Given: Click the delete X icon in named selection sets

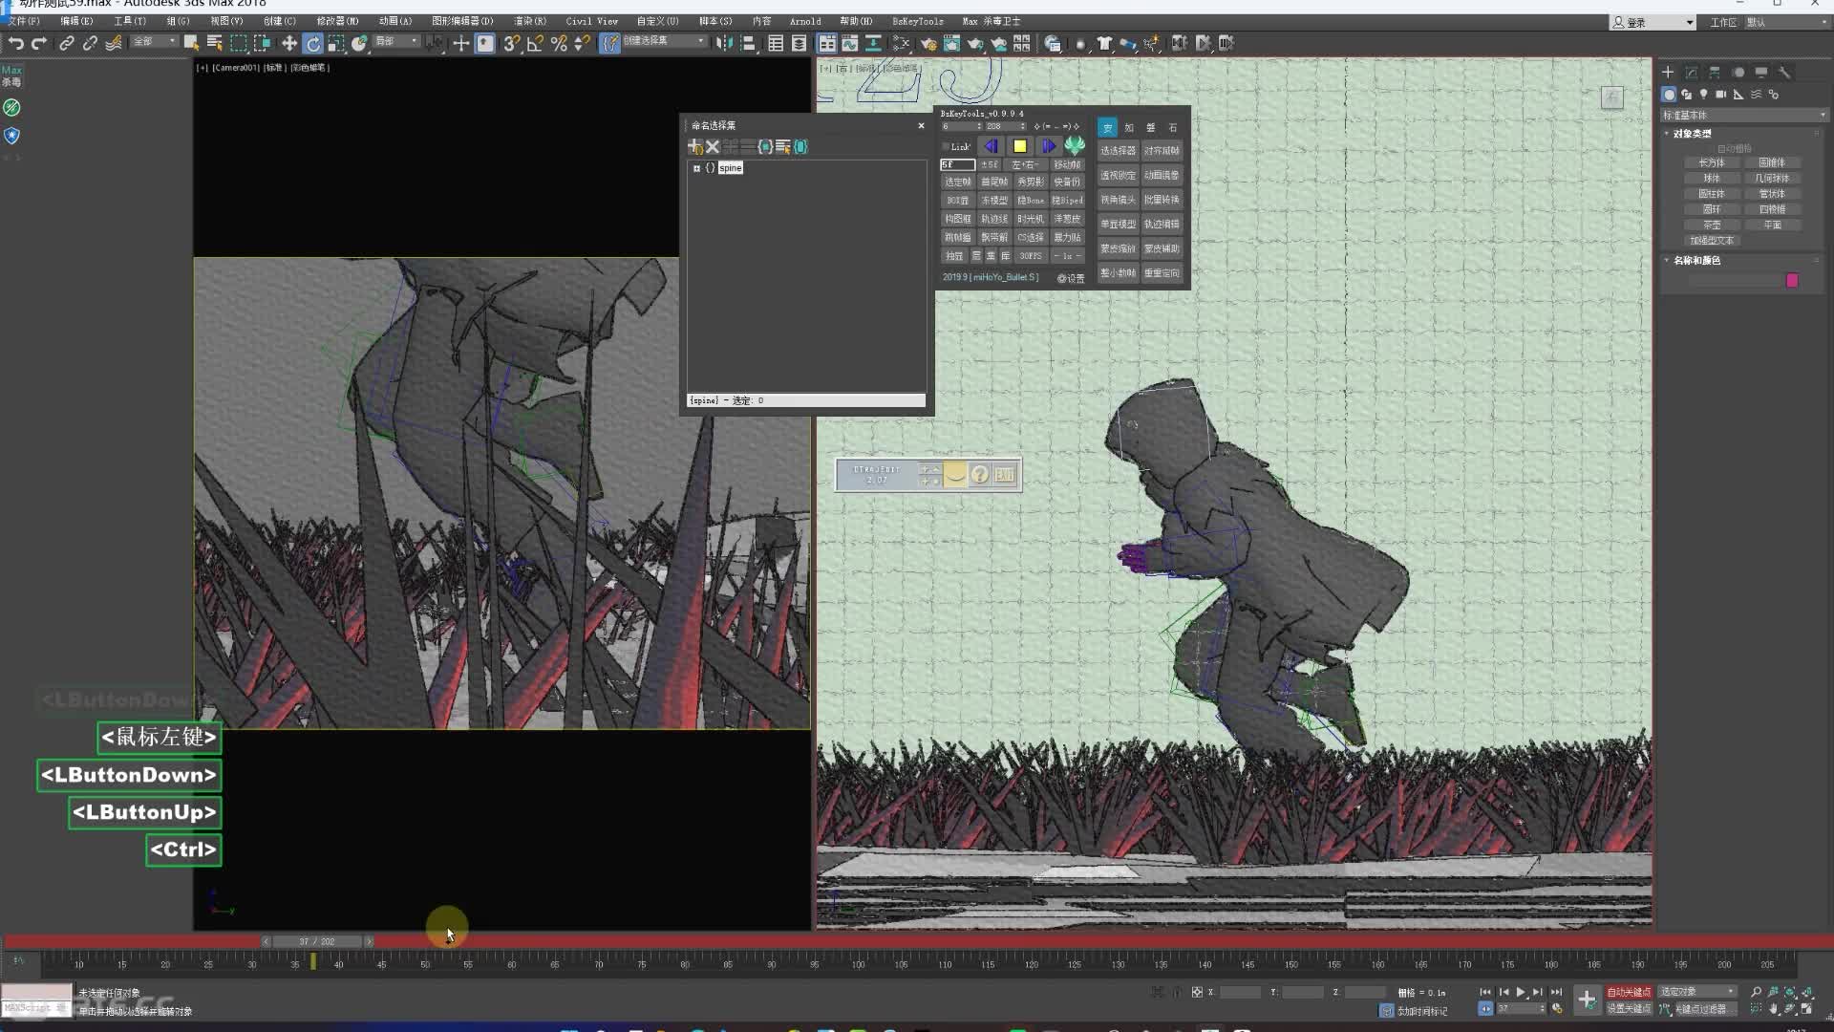Looking at the screenshot, I should tap(713, 146).
